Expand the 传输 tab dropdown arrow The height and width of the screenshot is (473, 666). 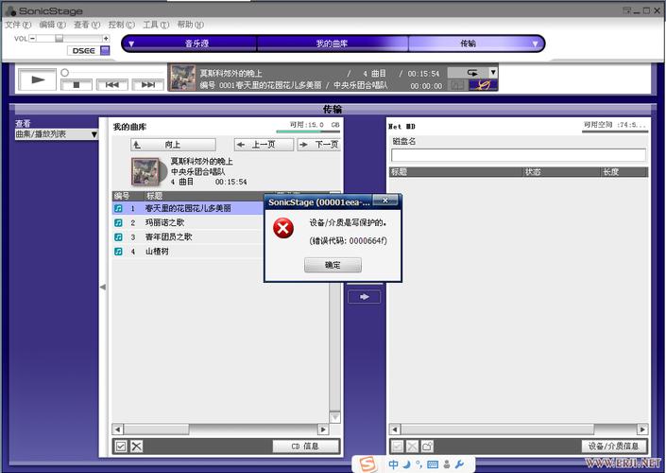pyautogui.click(x=535, y=44)
